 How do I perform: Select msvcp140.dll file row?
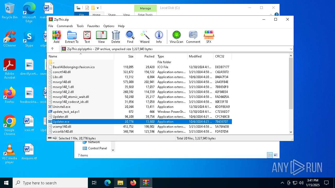139,82
